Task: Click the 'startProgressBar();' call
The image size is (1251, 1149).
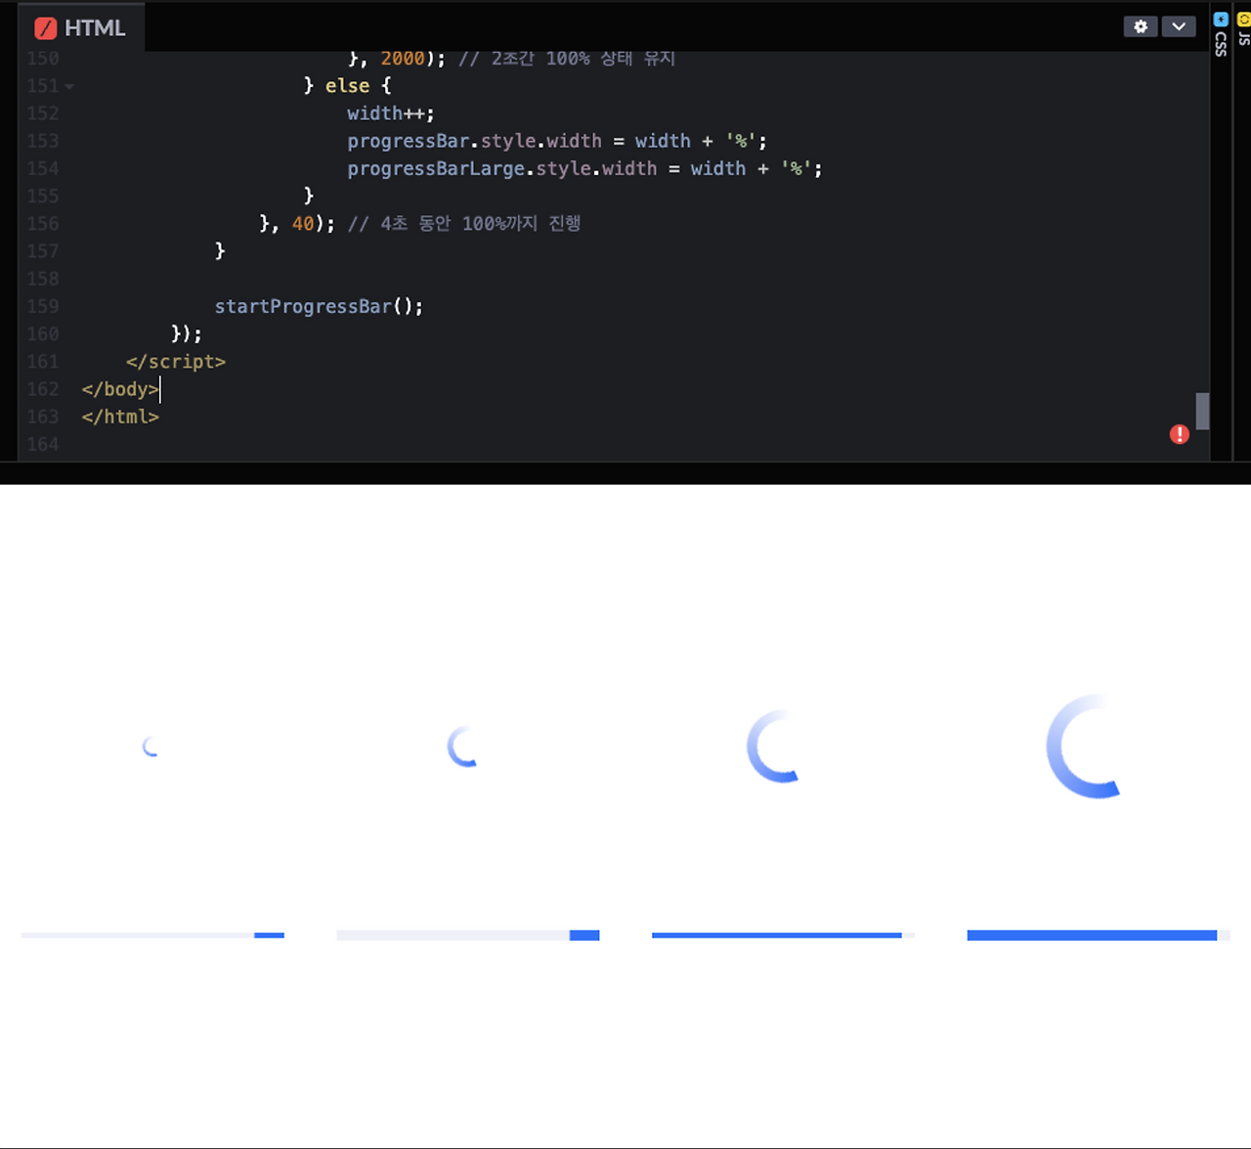Action: [x=319, y=306]
